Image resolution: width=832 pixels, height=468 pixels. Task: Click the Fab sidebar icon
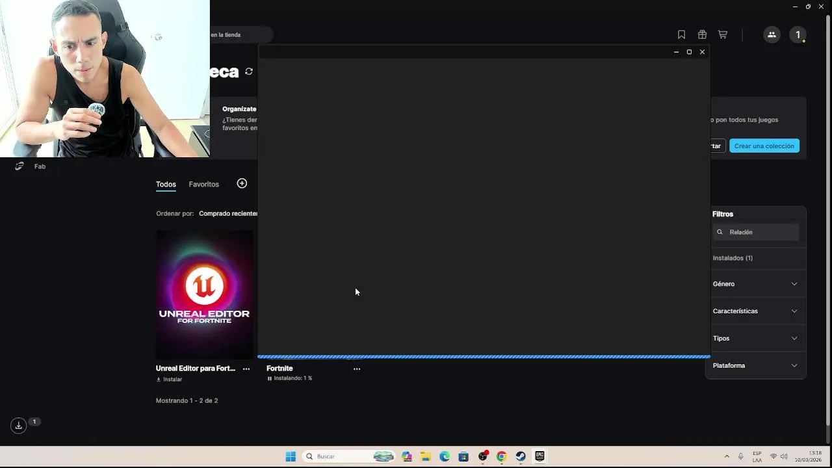coord(19,166)
